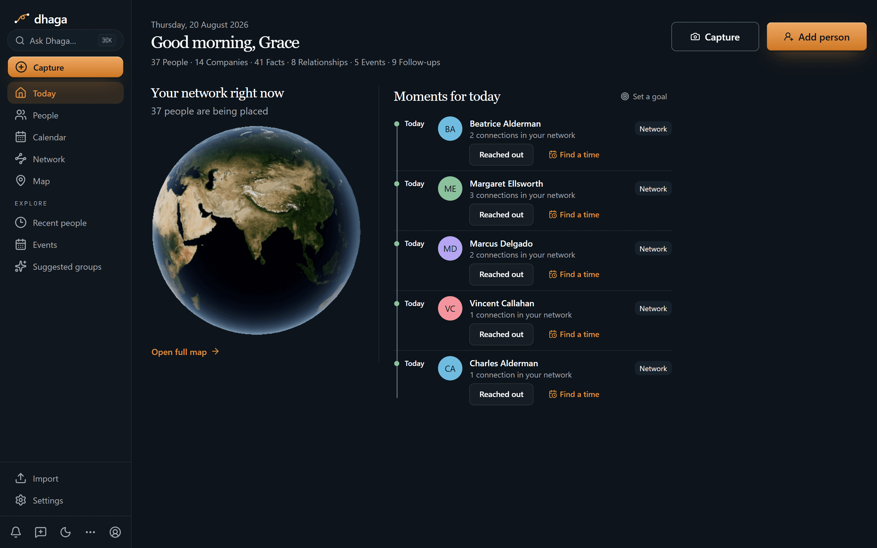The image size is (877, 548).
Task: Mark Marcus Delgado as Reached out
Action: coord(501,274)
